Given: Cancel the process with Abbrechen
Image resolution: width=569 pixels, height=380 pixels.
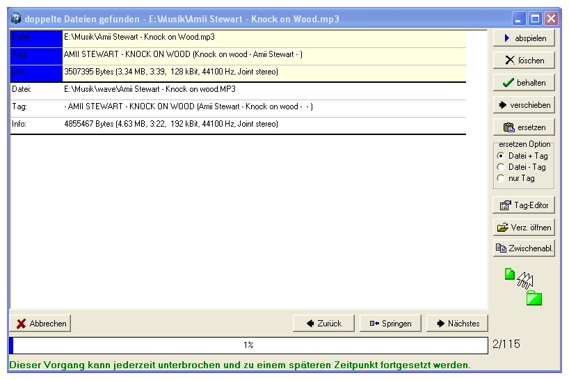Looking at the screenshot, I should coord(40,324).
